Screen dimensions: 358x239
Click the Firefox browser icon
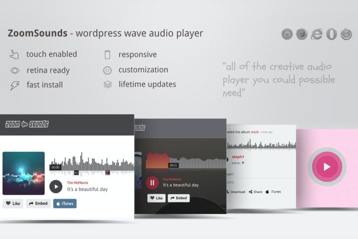[302, 34]
